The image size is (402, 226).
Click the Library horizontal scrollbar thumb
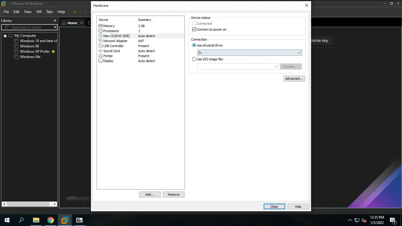point(28,204)
